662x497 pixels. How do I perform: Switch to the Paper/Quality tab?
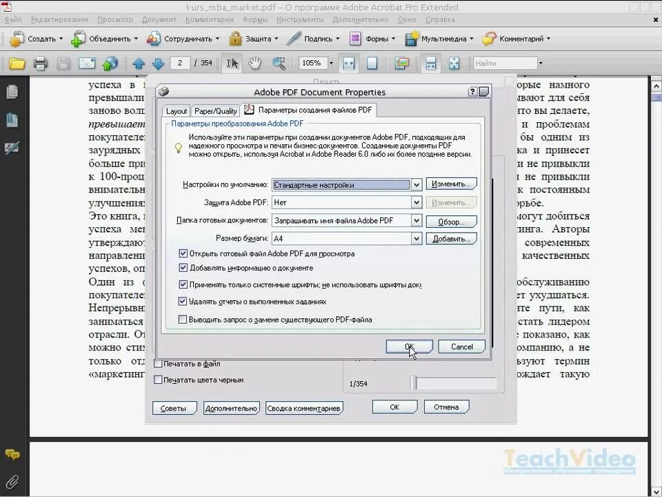coord(215,111)
